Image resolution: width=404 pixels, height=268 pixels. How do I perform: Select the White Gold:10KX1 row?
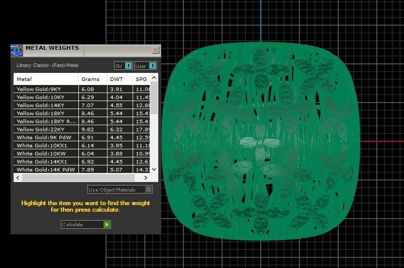point(82,145)
